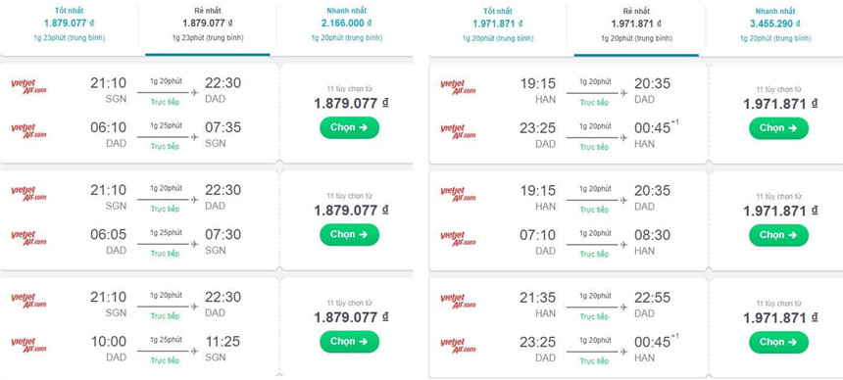Click Chọn for the HAN flight returning 07:10

[778, 235]
